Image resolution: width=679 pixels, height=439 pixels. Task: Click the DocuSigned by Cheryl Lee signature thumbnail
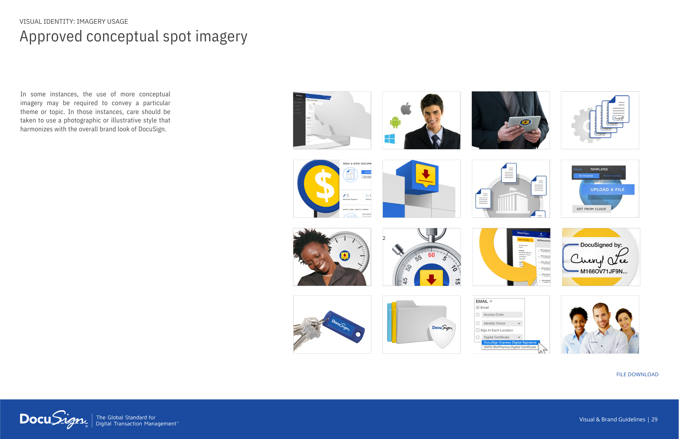[601, 257]
